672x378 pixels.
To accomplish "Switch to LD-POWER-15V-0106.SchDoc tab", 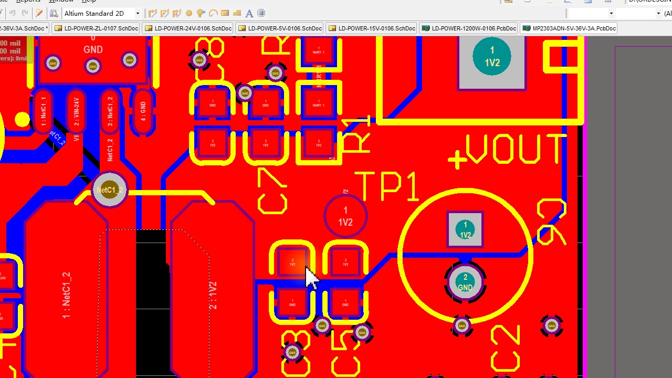I will (372, 28).
